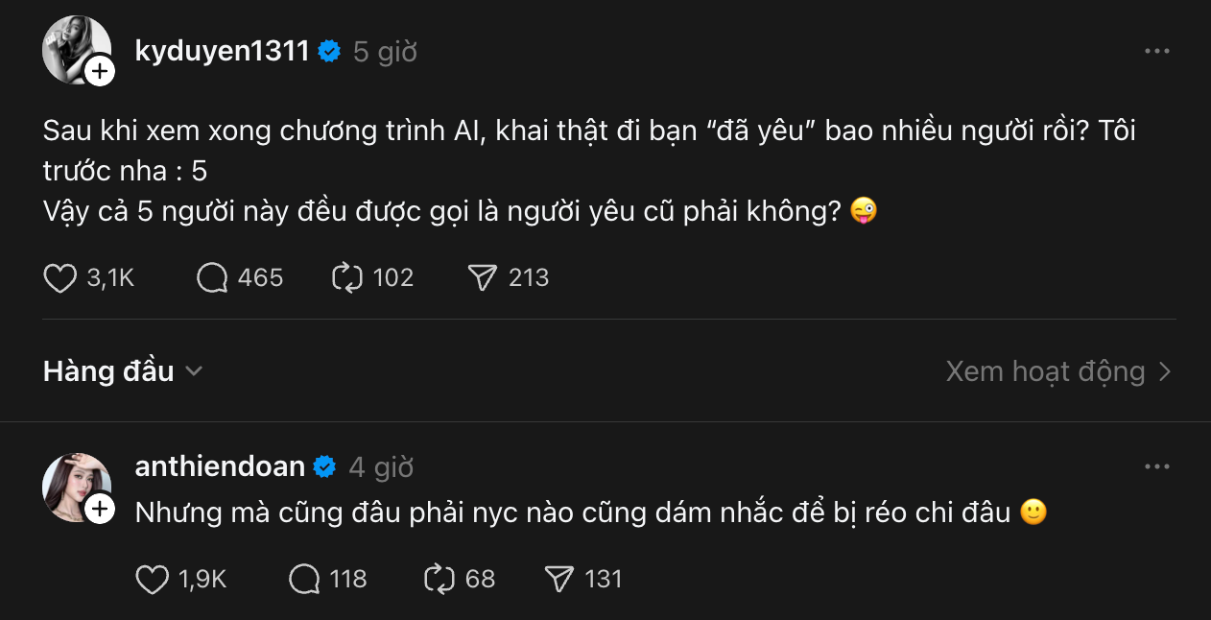Share anthiendoan's reply
Screen dimensions: 1211x620
[x=561, y=579]
